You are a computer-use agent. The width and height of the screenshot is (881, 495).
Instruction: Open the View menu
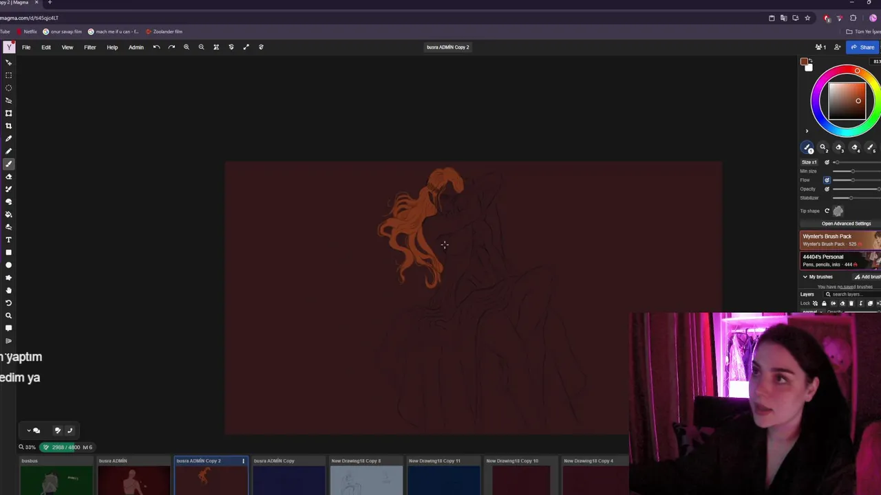click(67, 47)
